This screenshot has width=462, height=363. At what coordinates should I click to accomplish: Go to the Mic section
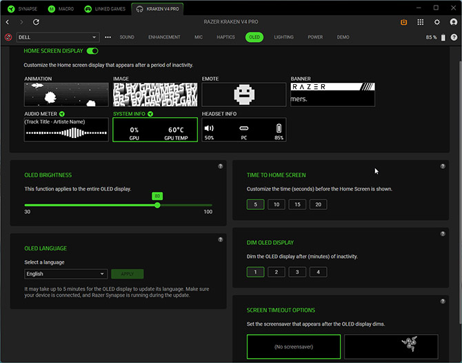click(x=199, y=37)
